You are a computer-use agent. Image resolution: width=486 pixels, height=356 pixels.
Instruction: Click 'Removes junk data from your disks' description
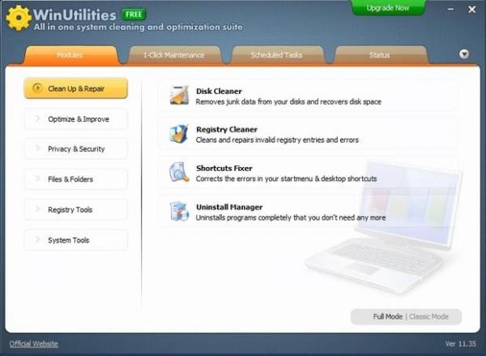point(288,102)
